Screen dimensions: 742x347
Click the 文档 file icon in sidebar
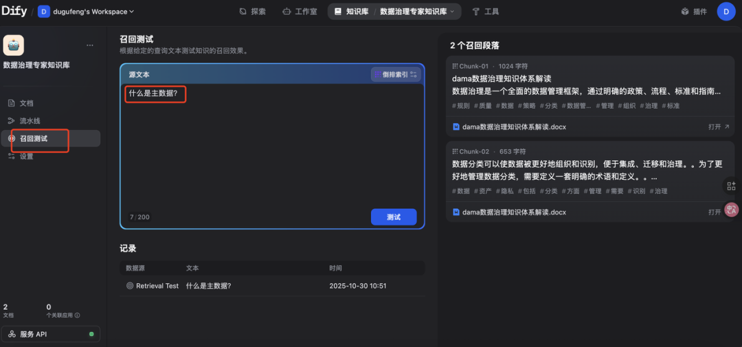12,103
